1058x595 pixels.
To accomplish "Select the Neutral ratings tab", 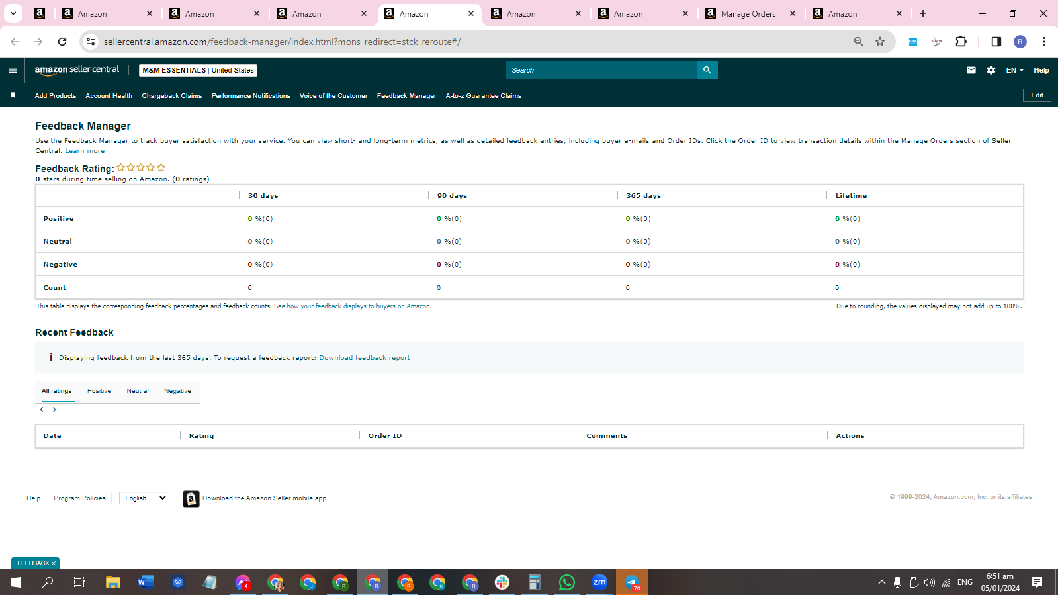I will click(x=138, y=391).
